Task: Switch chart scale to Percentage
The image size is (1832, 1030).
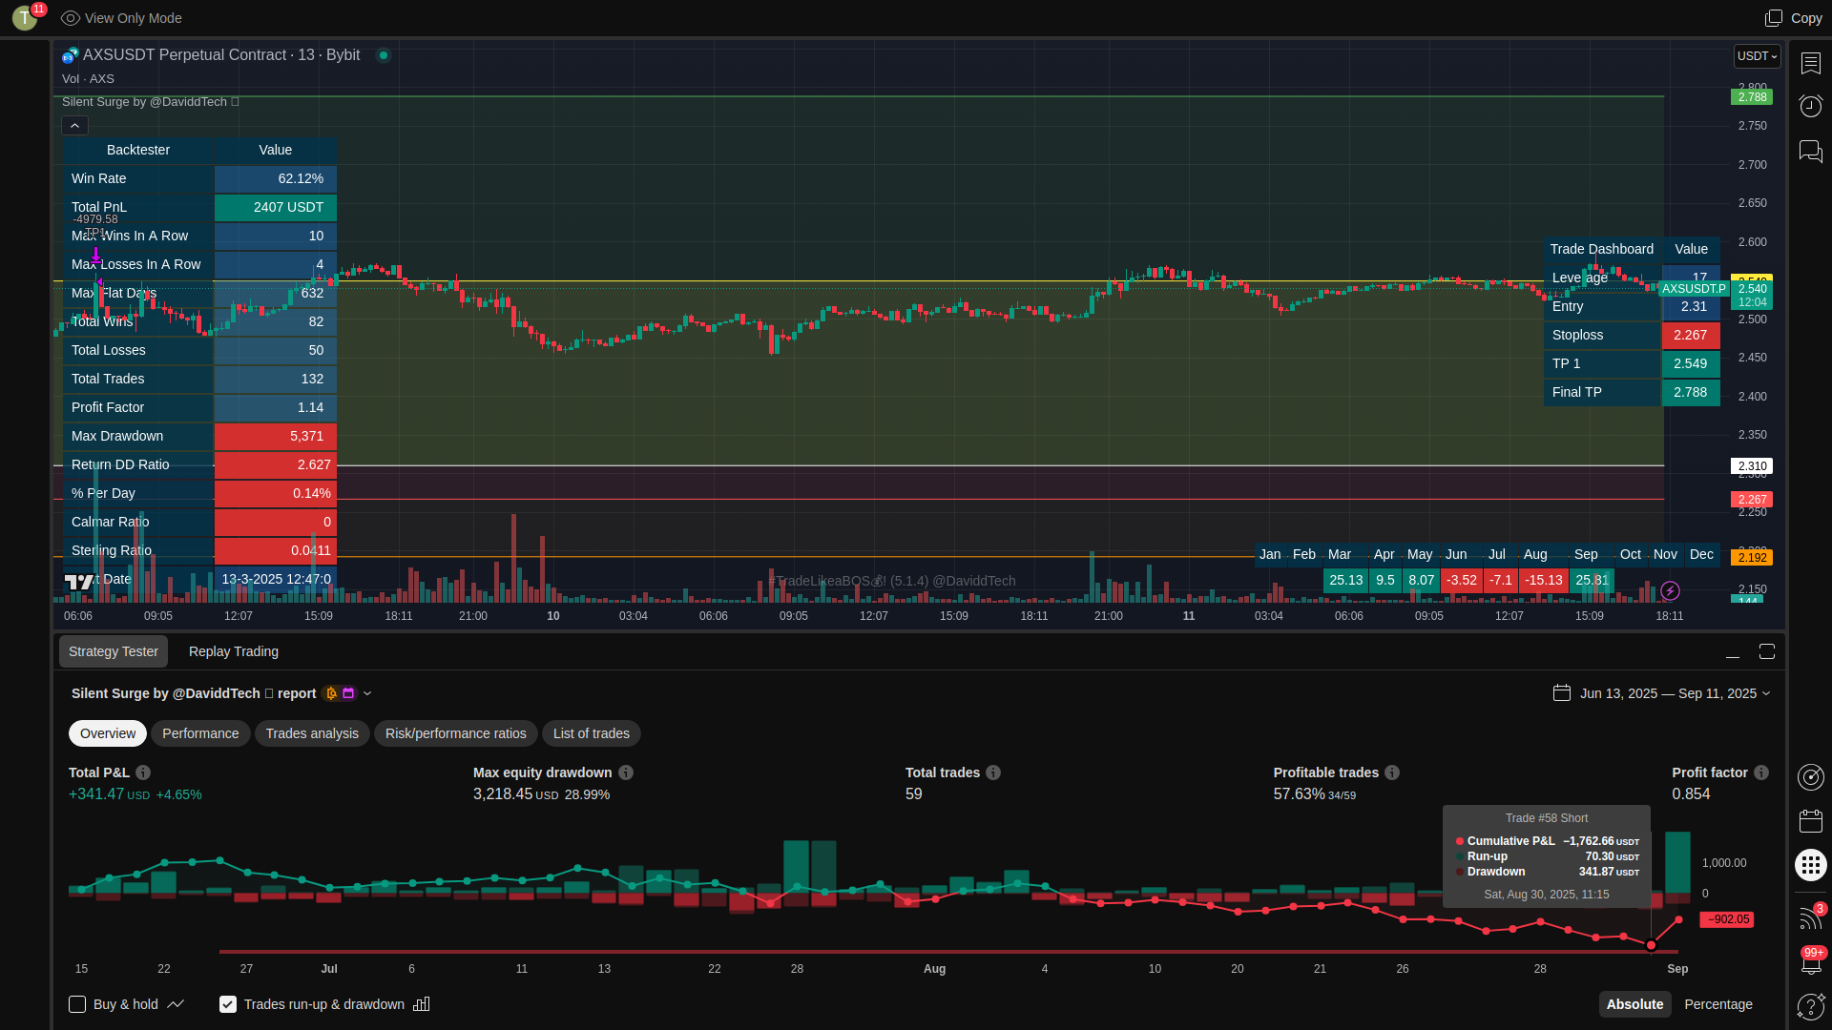Action: tap(1717, 1004)
